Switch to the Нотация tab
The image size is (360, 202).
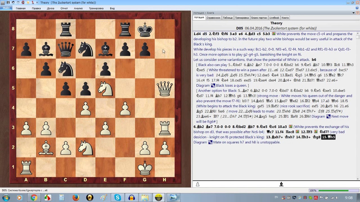199,17
